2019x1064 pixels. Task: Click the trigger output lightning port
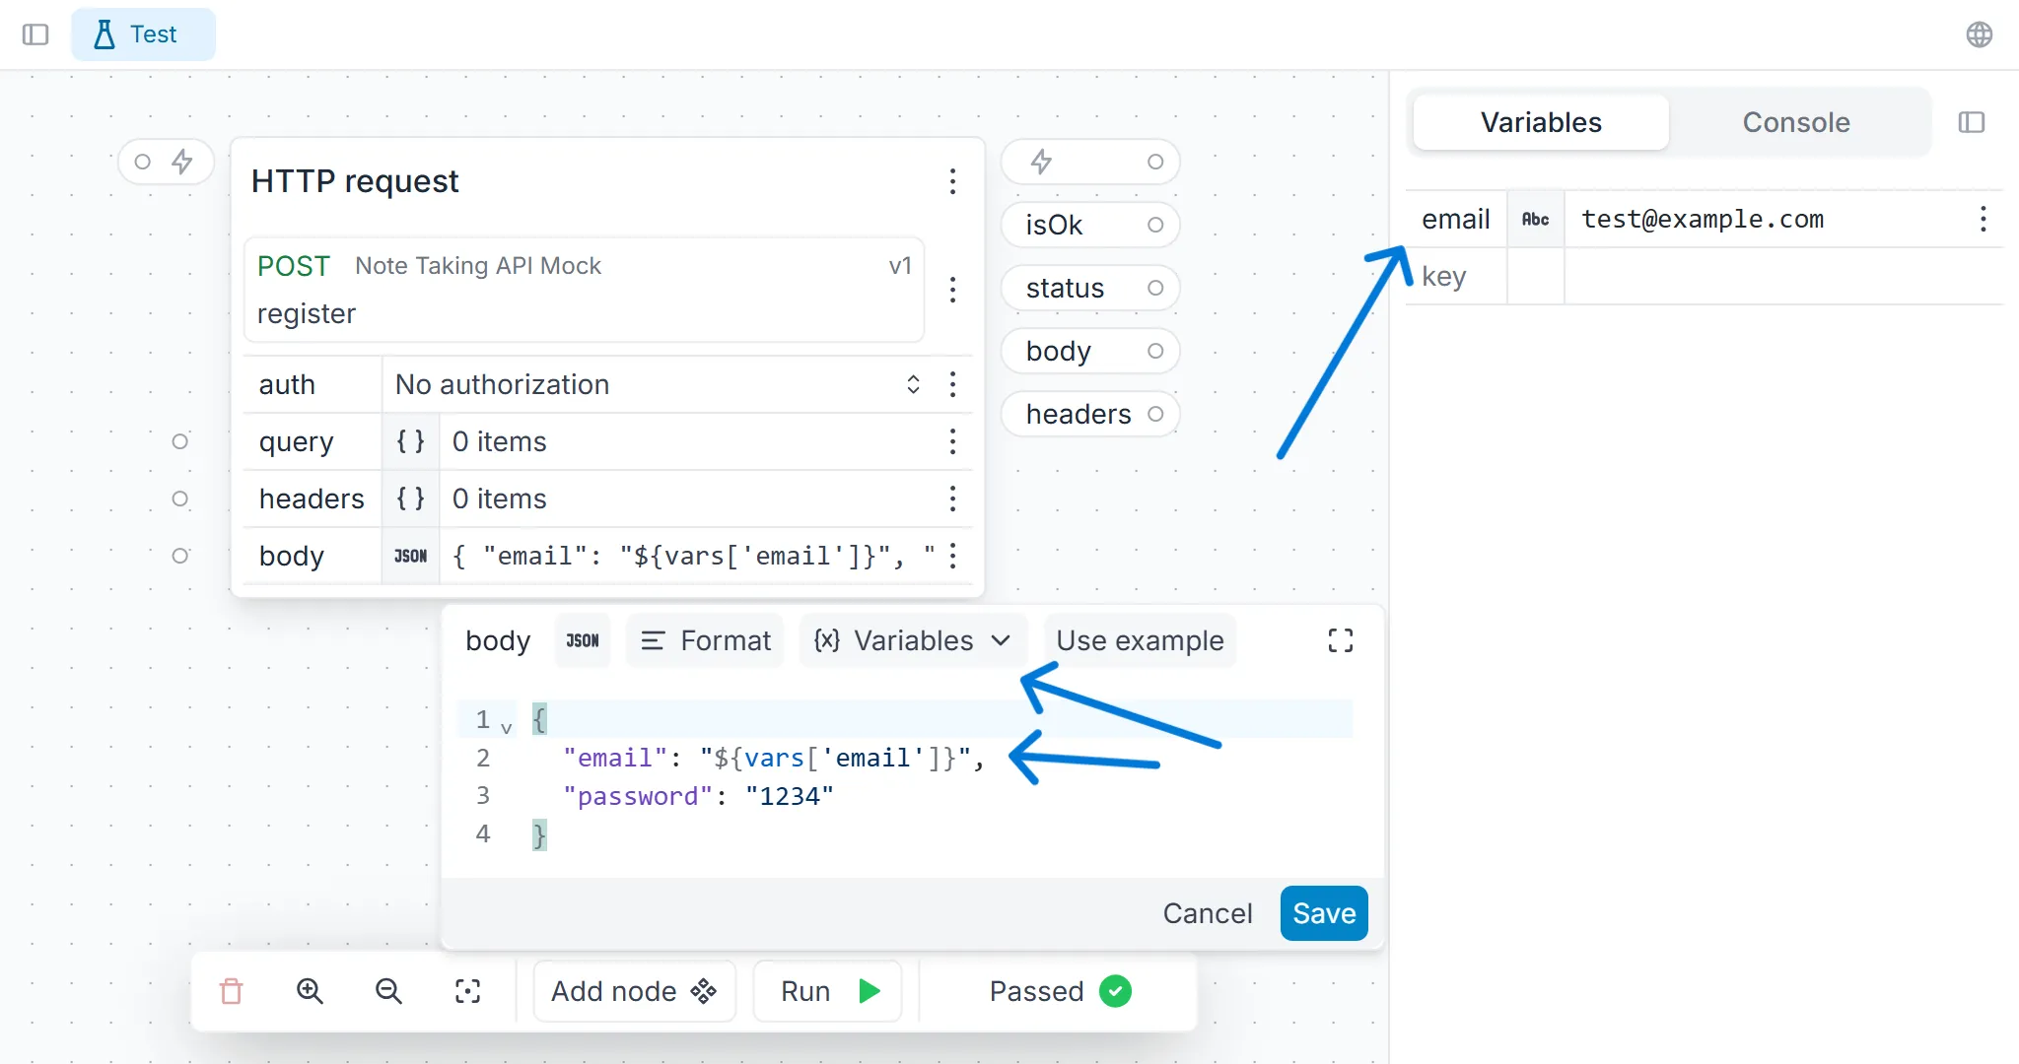[x=1090, y=162]
